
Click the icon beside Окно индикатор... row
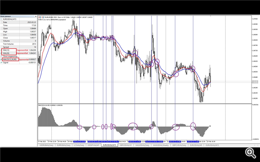click(1, 56)
